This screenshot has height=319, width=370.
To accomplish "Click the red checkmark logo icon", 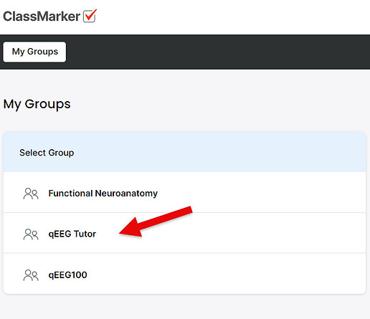I will click(x=90, y=16).
